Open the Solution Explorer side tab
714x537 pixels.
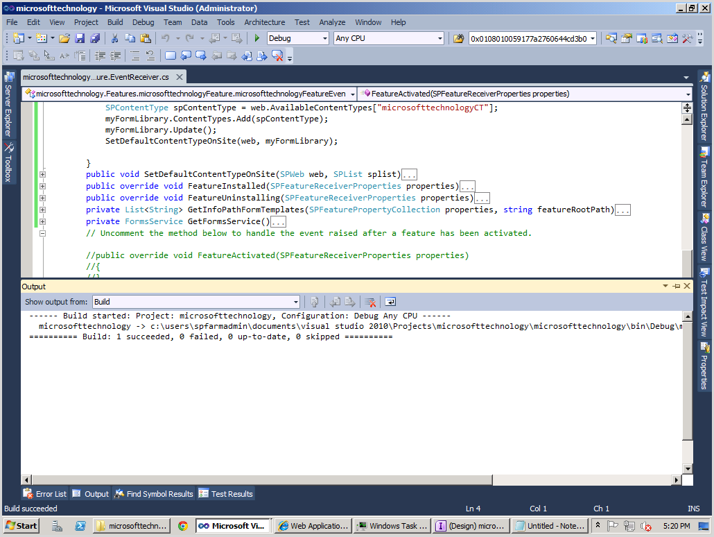[x=704, y=106]
